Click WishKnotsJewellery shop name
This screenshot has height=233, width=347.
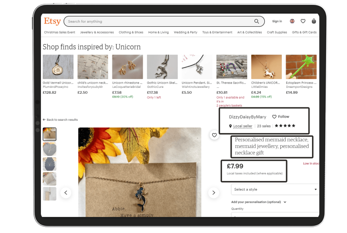click(x=196, y=87)
